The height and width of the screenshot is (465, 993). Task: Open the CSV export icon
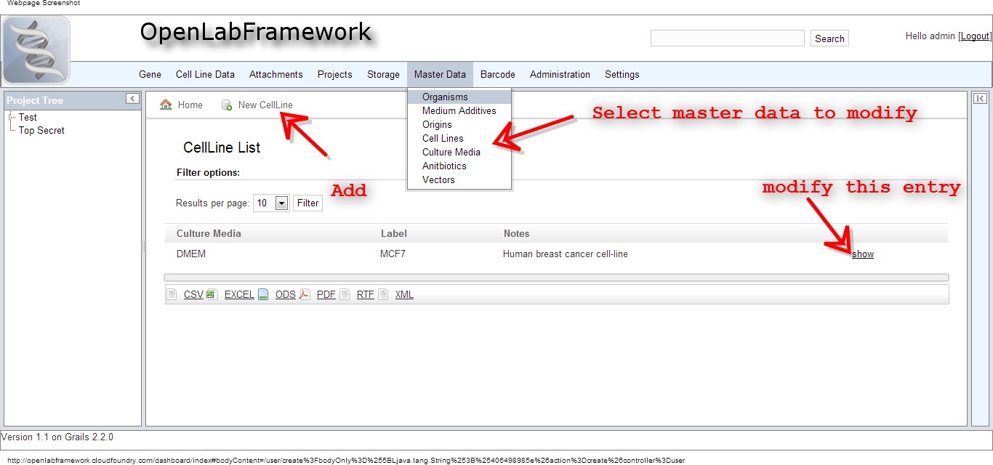[172, 294]
